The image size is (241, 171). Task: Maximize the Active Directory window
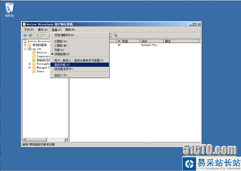pyautogui.click(x=194, y=24)
